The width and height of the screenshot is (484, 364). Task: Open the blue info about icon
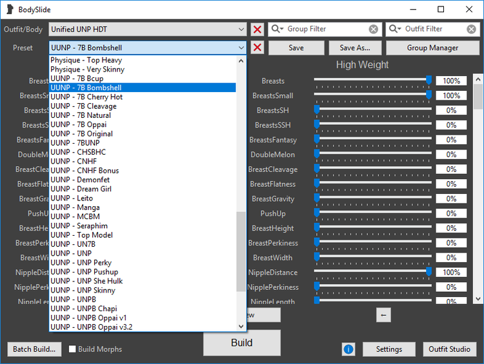point(348,349)
